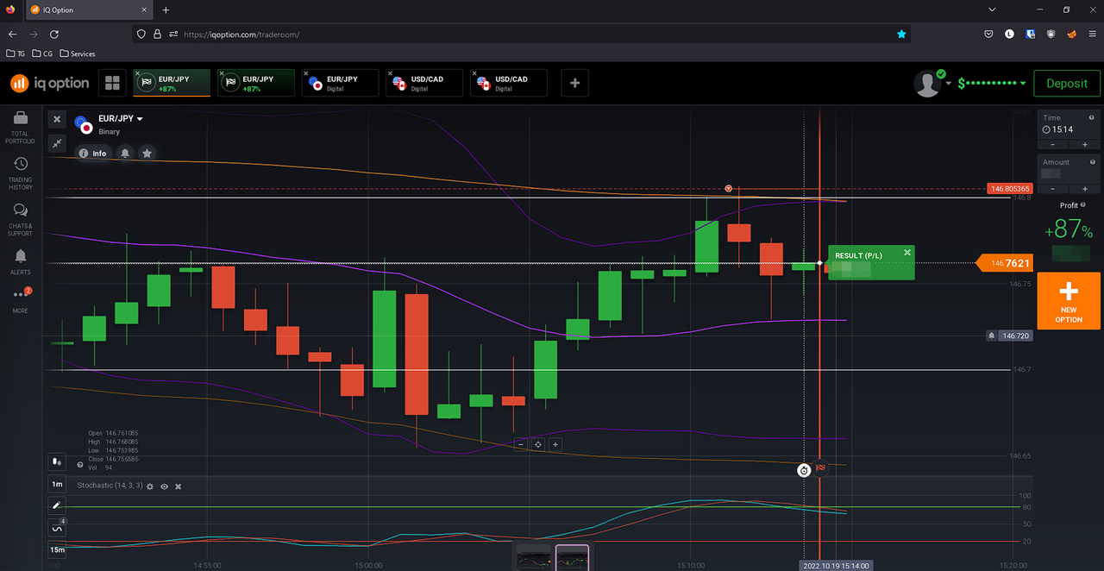Image resolution: width=1104 pixels, height=571 pixels.
Task: Switch to second USD/CAD Digital tab
Action: (509, 83)
